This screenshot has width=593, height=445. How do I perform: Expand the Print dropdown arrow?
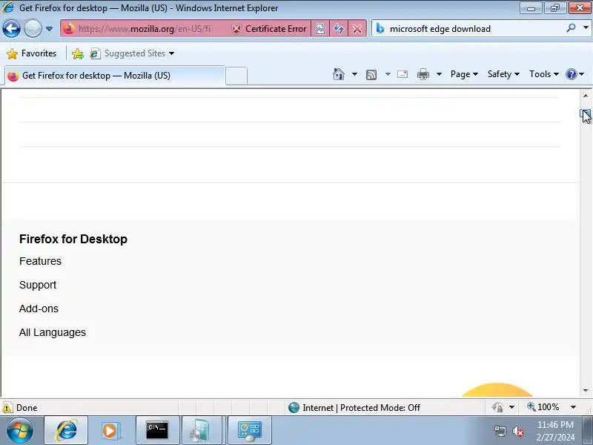[439, 74]
